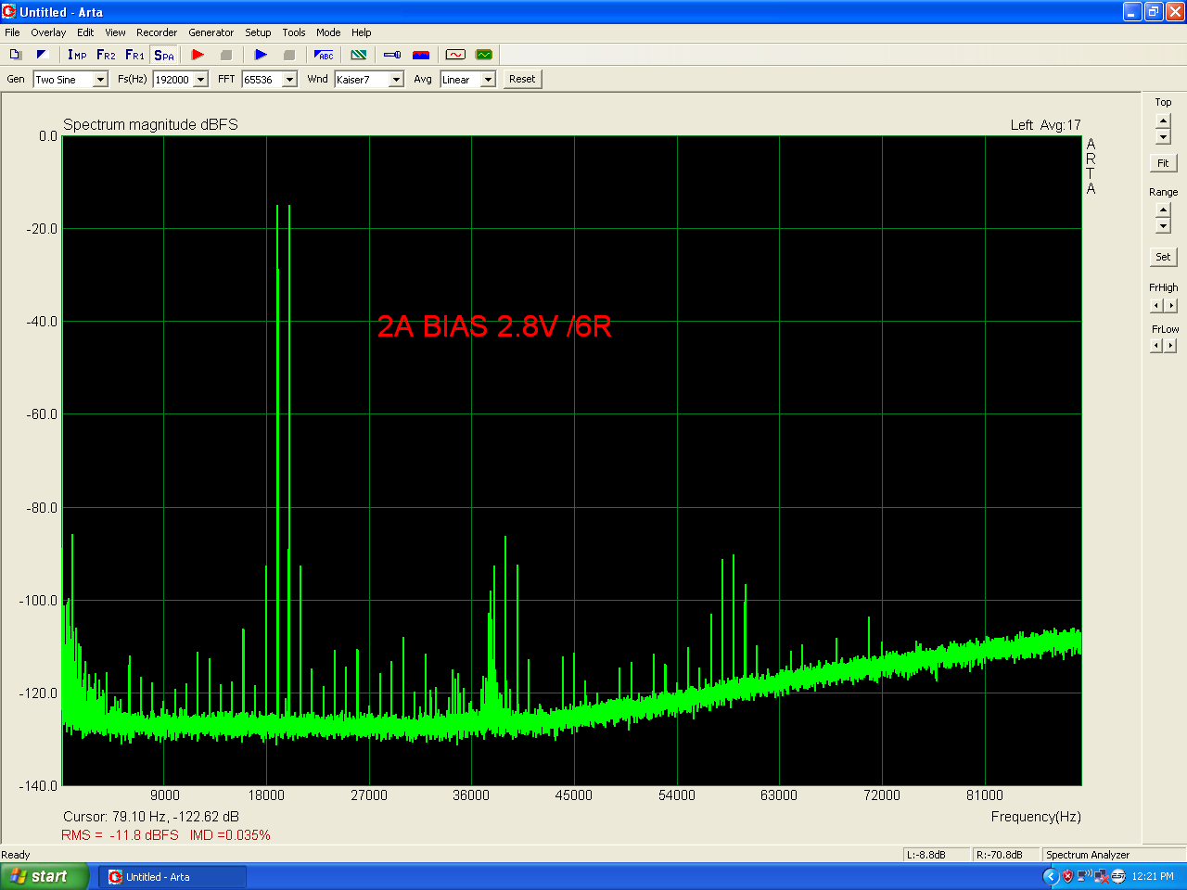This screenshot has width=1187, height=890.
Task: Open the Help menu
Action: point(362,32)
